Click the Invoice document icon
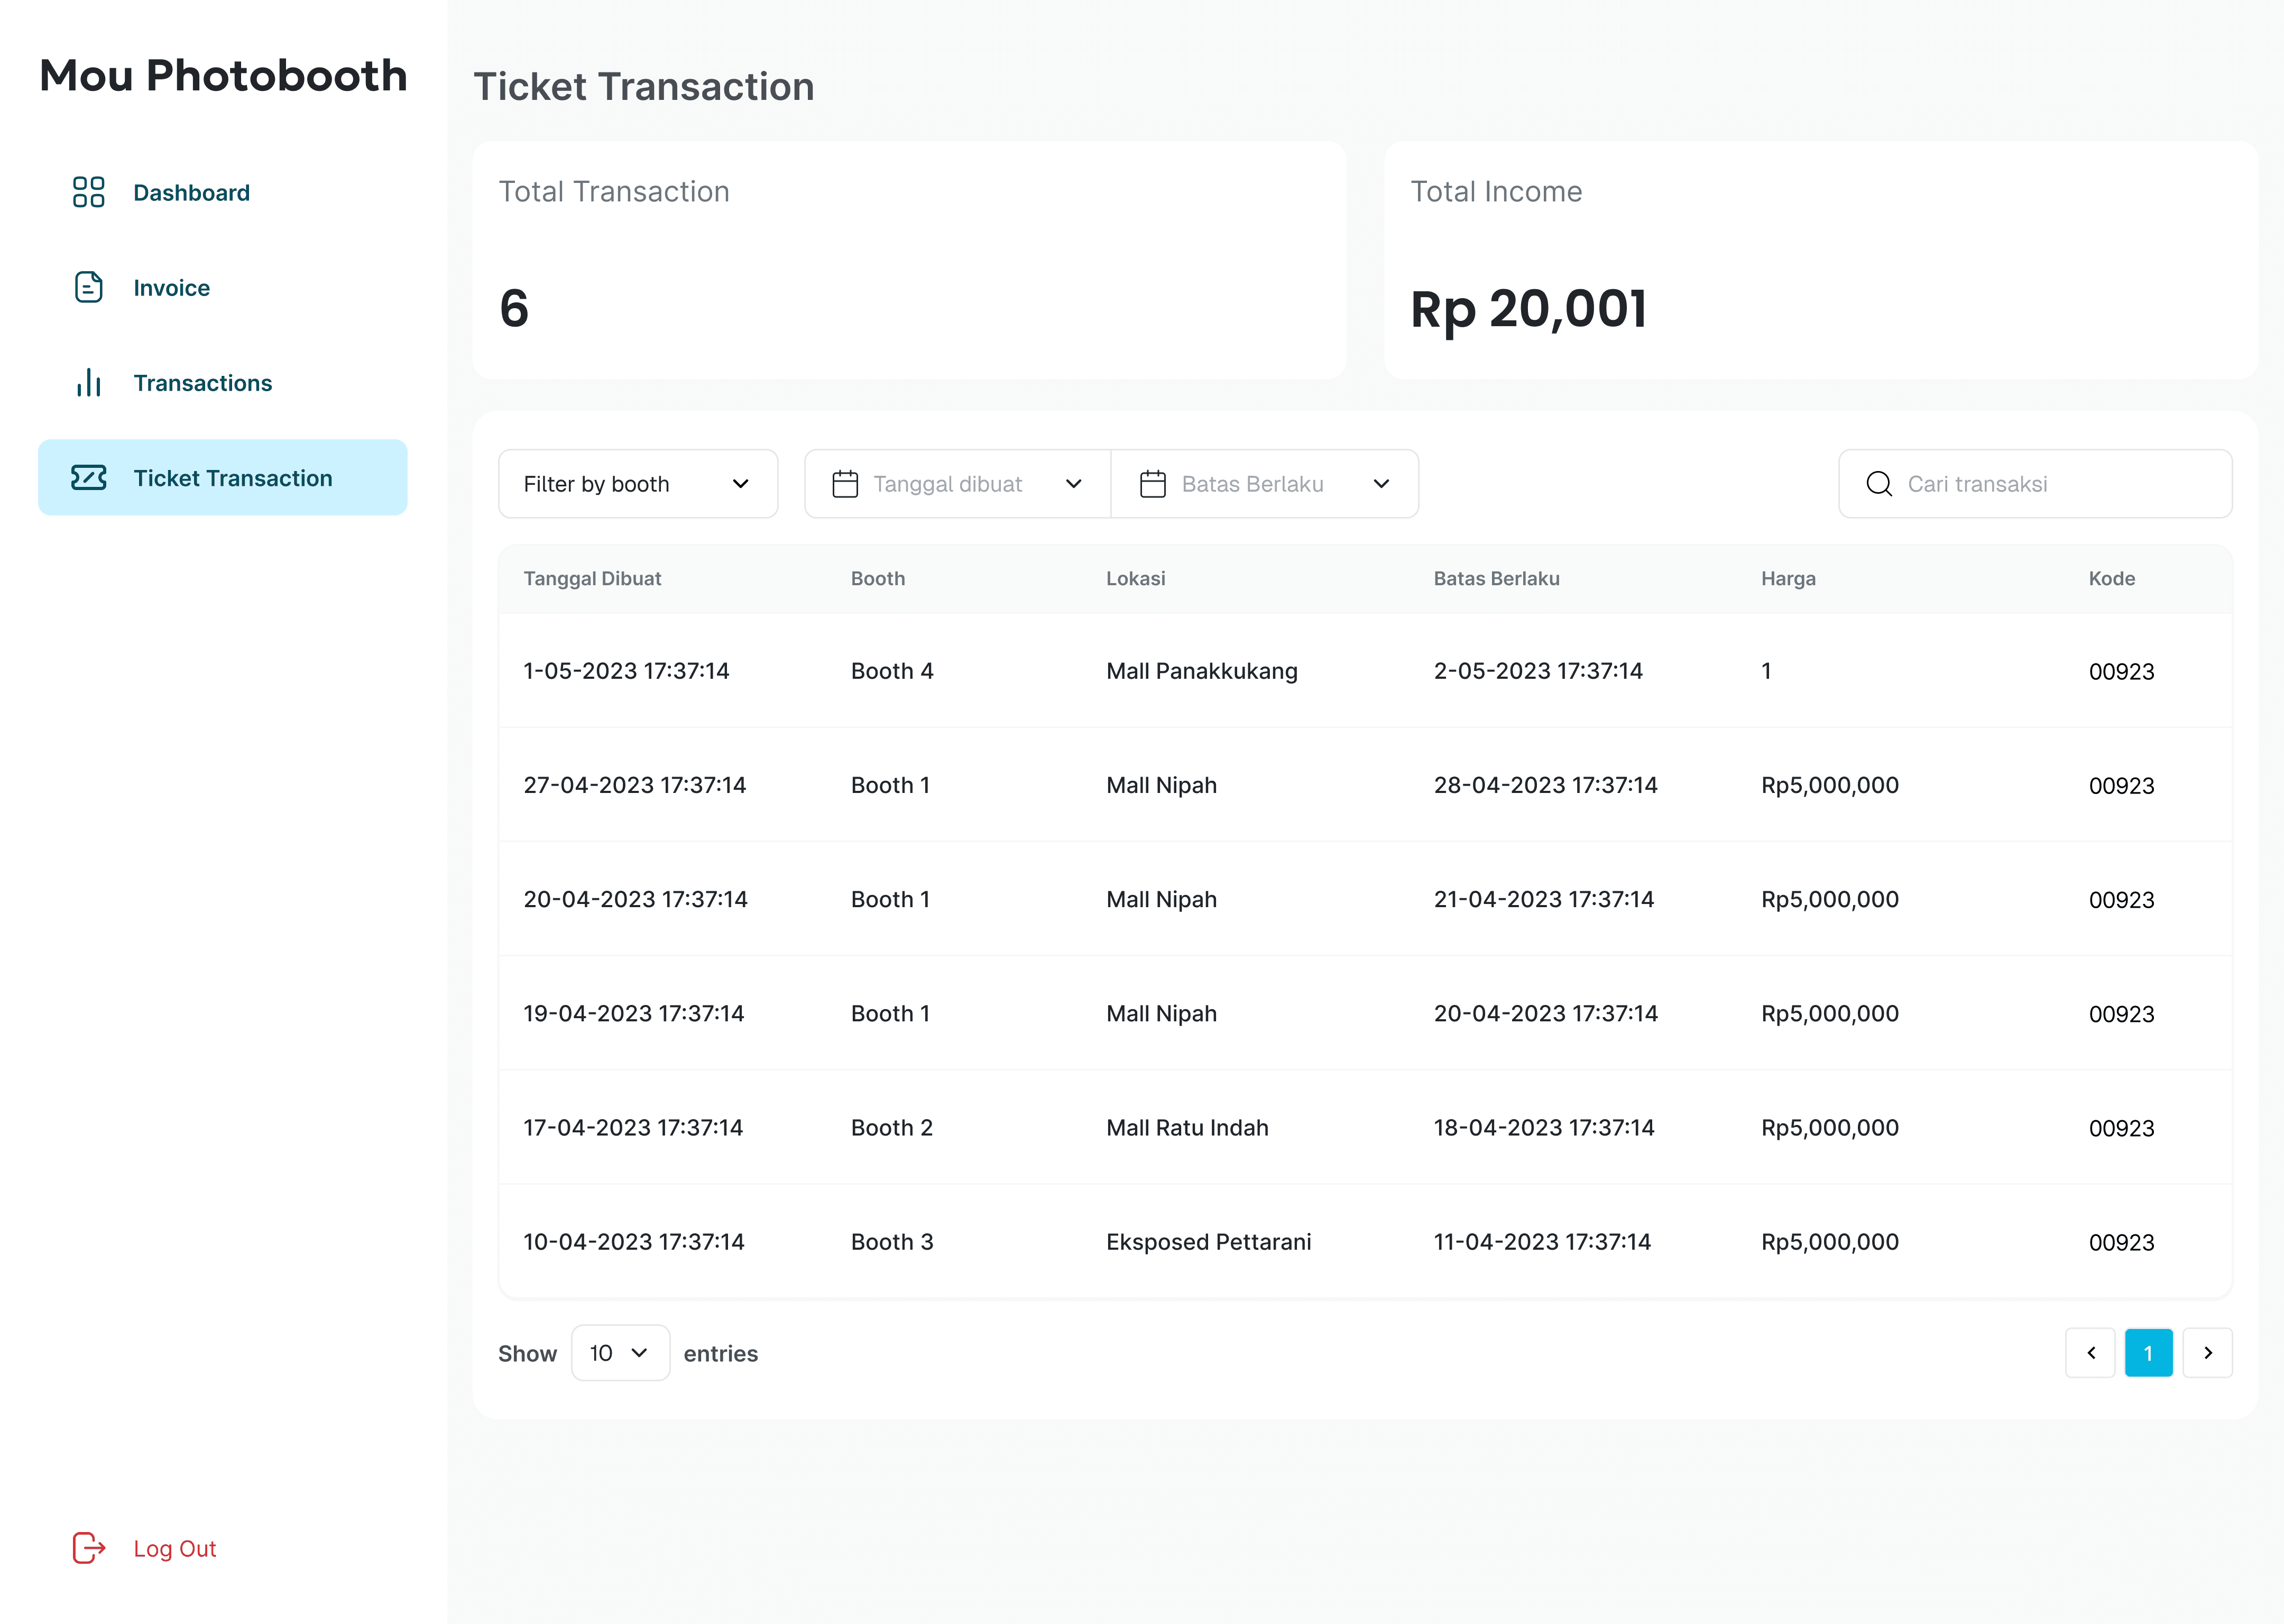 pos(88,287)
